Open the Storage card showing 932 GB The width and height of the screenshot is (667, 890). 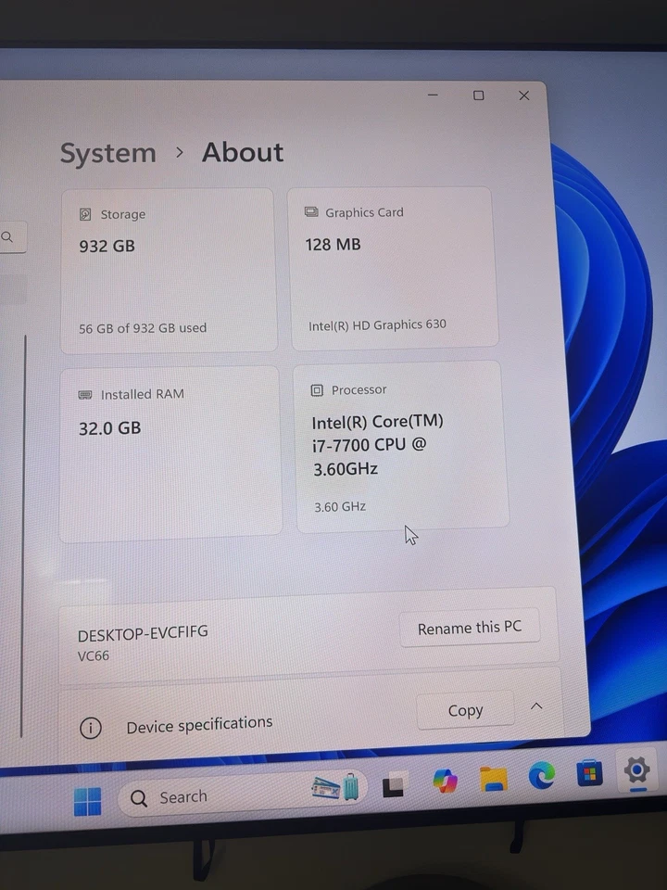pyautogui.click(x=169, y=271)
